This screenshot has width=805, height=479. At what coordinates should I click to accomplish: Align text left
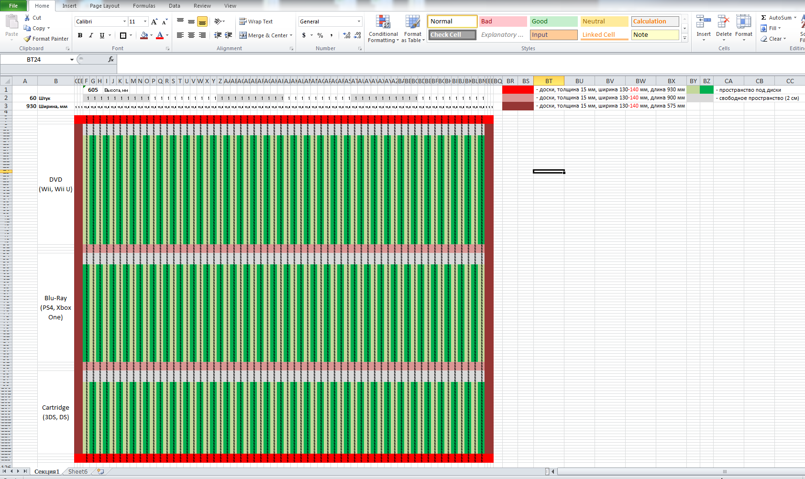pos(180,35)
